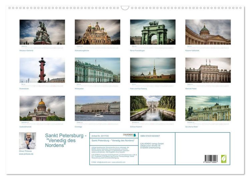The height and width of the screenshot is (180, 250).
Task: Click the boxed Sankt Petersburg title line
Action: point(113,141)
